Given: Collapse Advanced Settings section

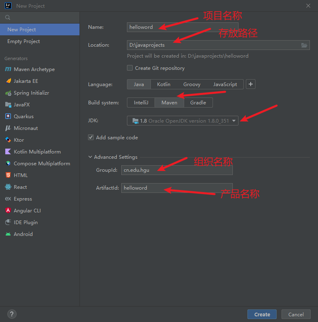Looking at the screenshot, I should (x=90, y=157).
